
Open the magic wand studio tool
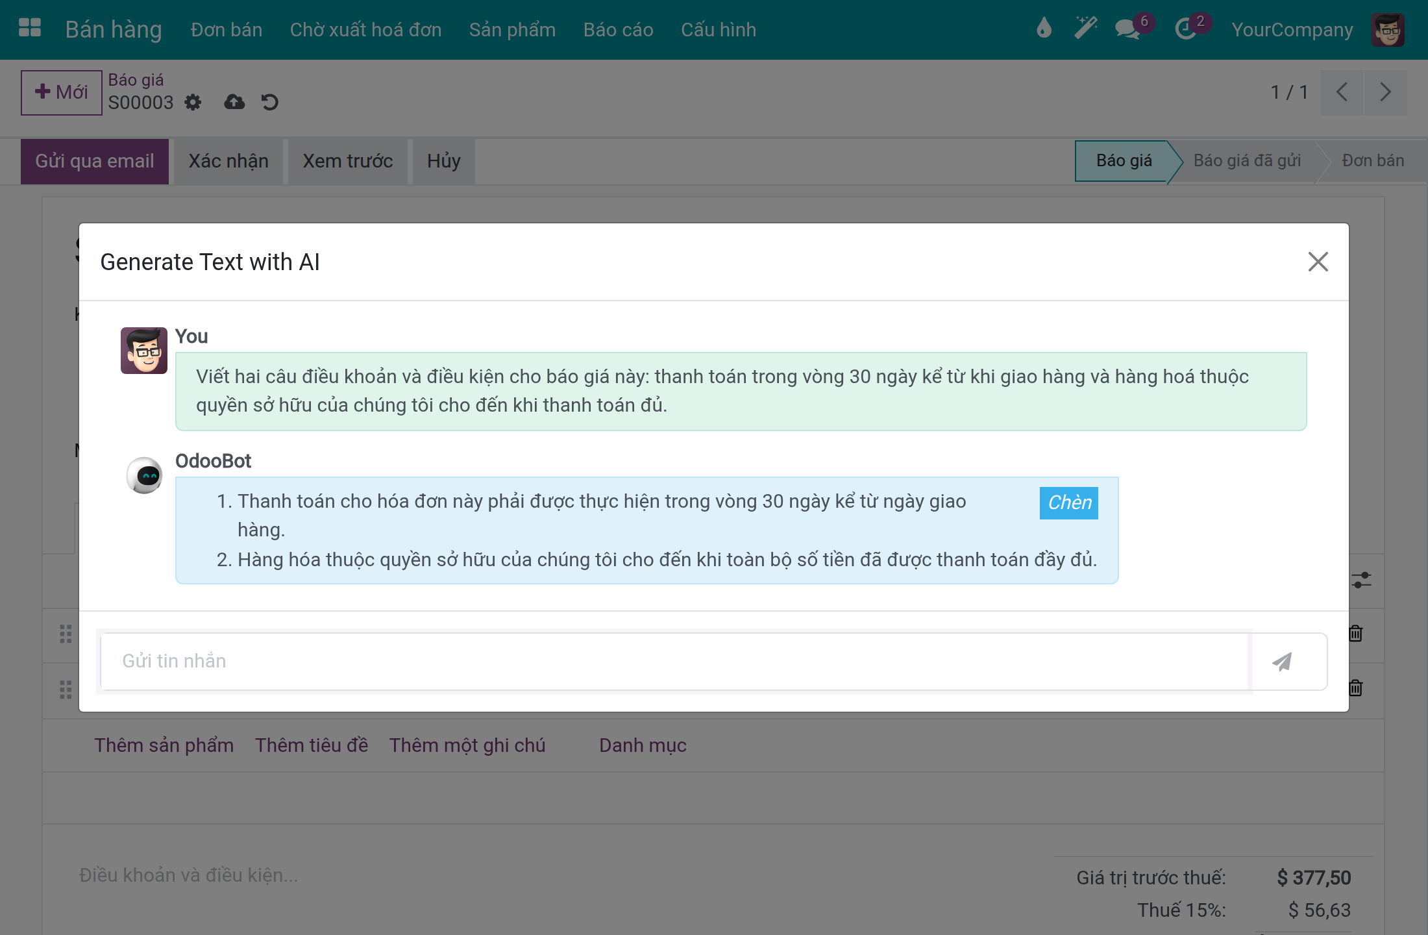click(x=1085, y=29)
